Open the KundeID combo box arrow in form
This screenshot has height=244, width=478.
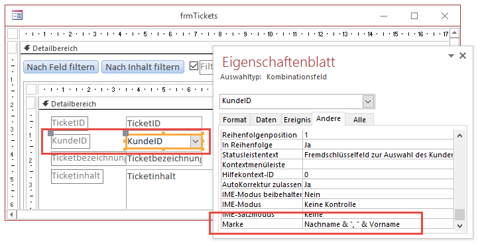[196, 141]
